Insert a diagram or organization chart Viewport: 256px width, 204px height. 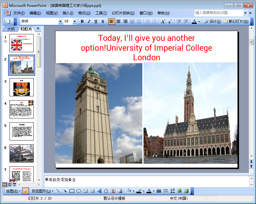click(106, 191)
